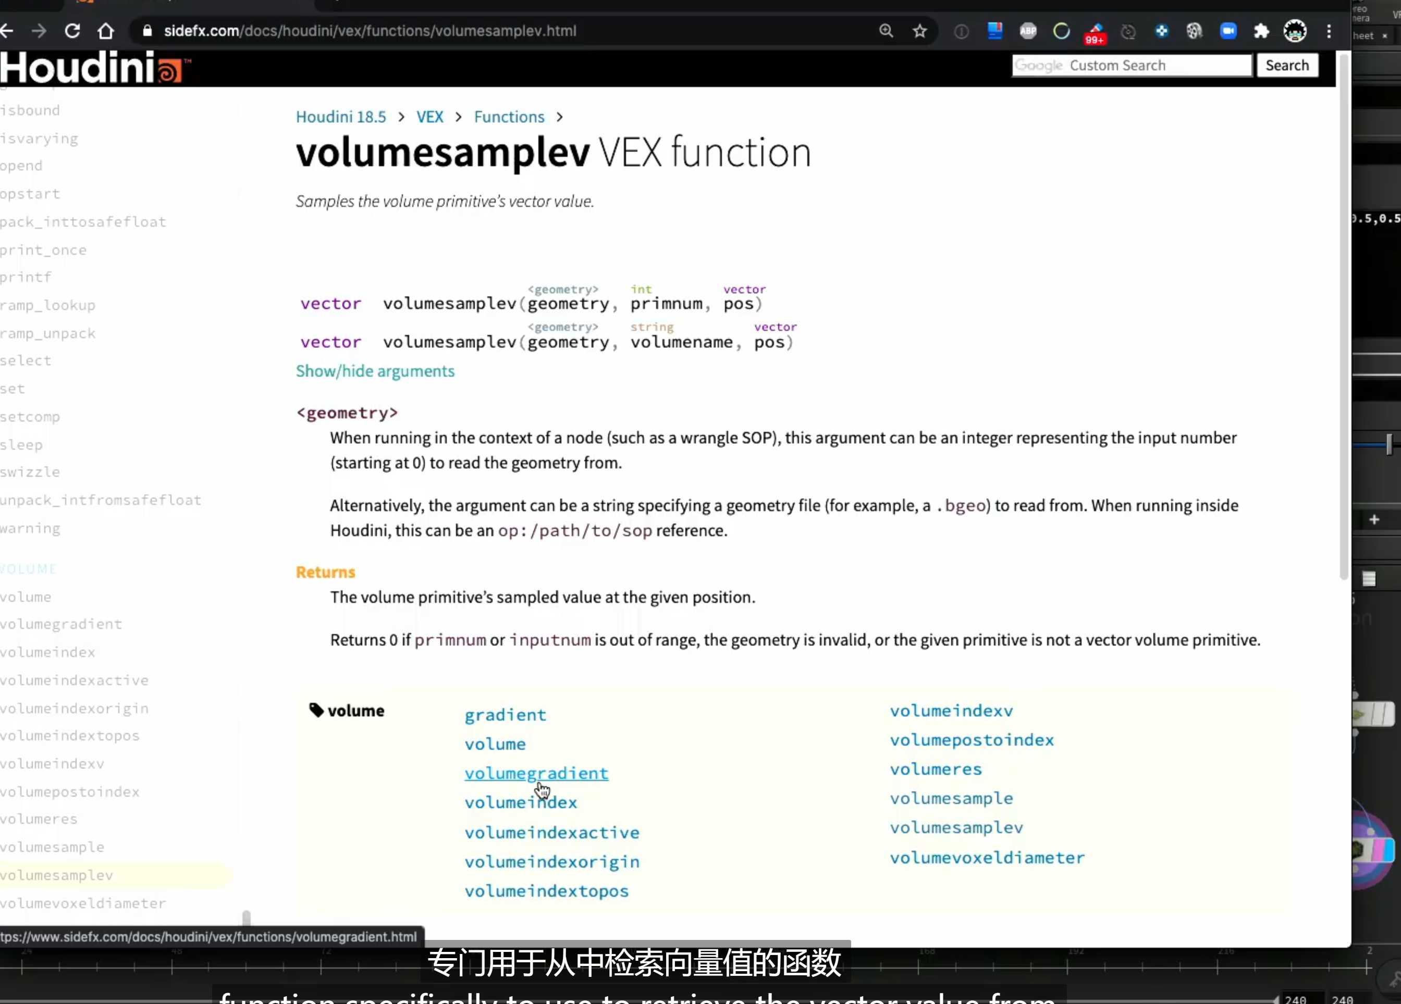Toggle Show/hide arguments link

click(375, 371)
